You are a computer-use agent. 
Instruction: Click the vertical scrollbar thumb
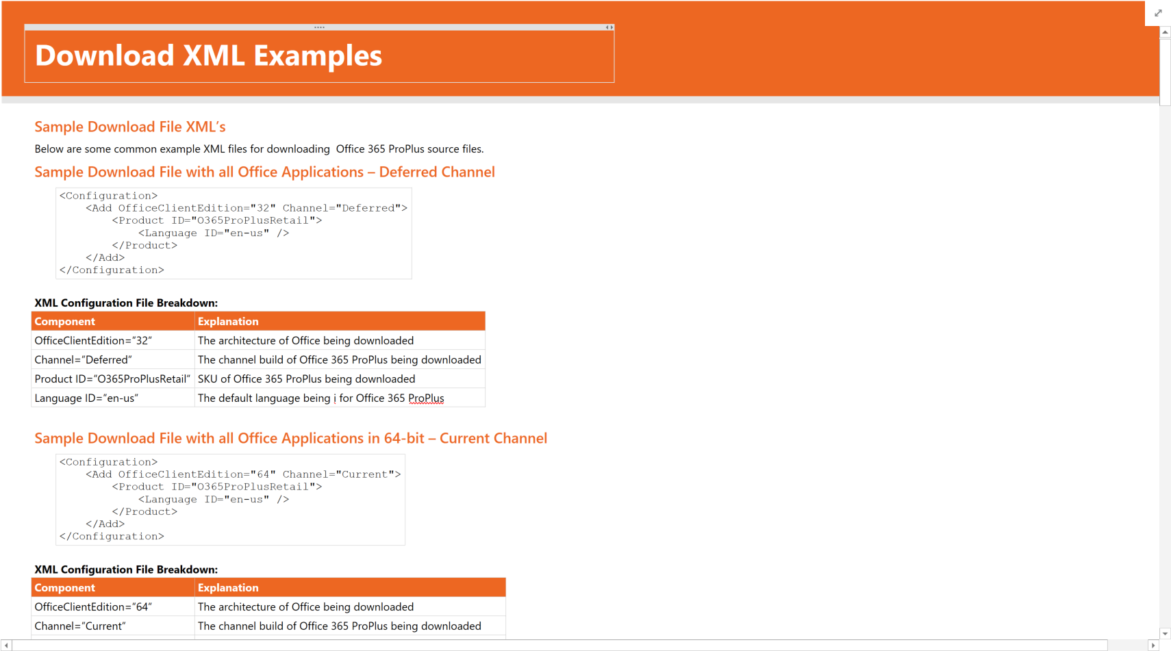tap(1165, 72)
